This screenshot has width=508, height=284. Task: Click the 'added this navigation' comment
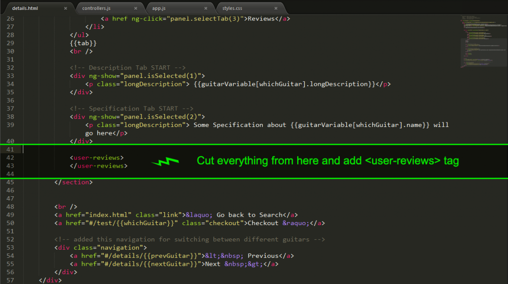190,239
